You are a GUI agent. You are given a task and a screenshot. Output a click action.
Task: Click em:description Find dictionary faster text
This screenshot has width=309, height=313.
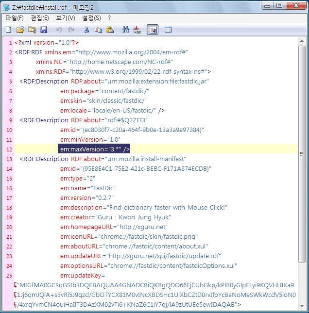pyautogui.click(x=144, y=208)
